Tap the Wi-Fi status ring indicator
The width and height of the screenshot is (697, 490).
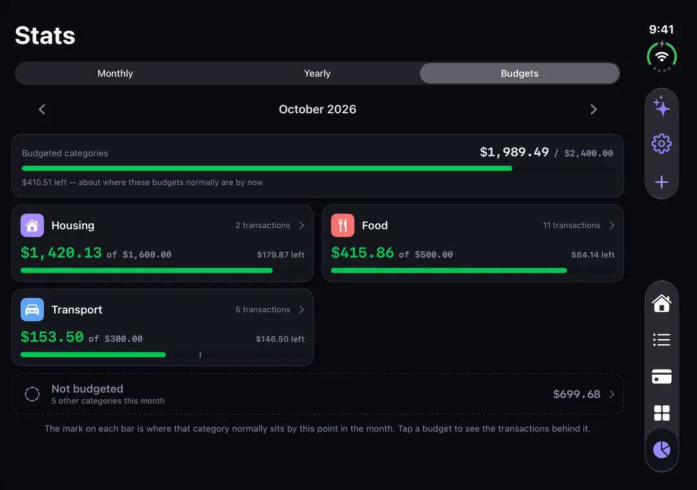pos(662,57)
